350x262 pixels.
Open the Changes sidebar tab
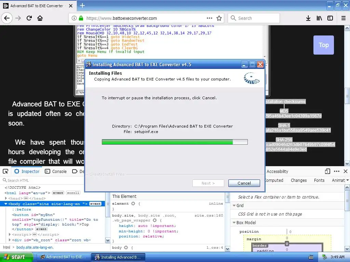click(299, 180)
